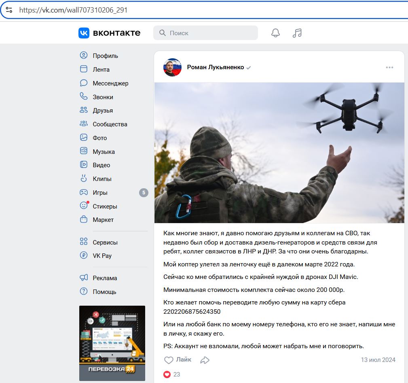
Task: Click the author's avatar photo
Action: [172, 67]
